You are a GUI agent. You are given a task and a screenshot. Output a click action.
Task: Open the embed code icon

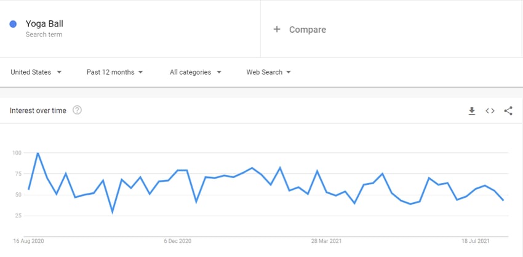490,111
